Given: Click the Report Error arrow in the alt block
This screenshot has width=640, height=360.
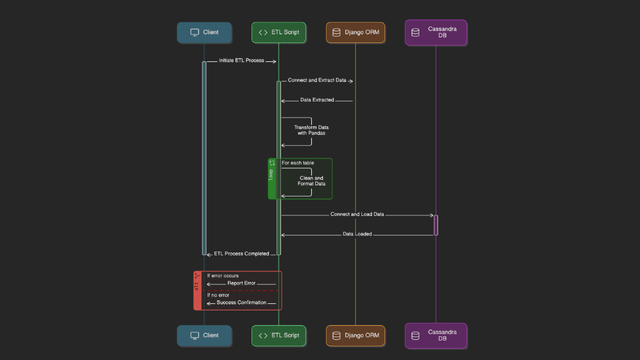Looking at the screenshot, I should coord(242,283).
